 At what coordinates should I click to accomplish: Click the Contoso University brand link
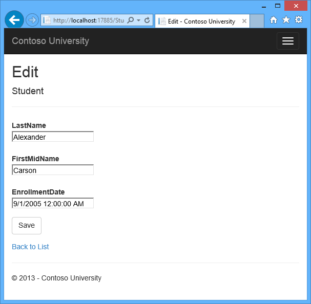tap(50, 41)
